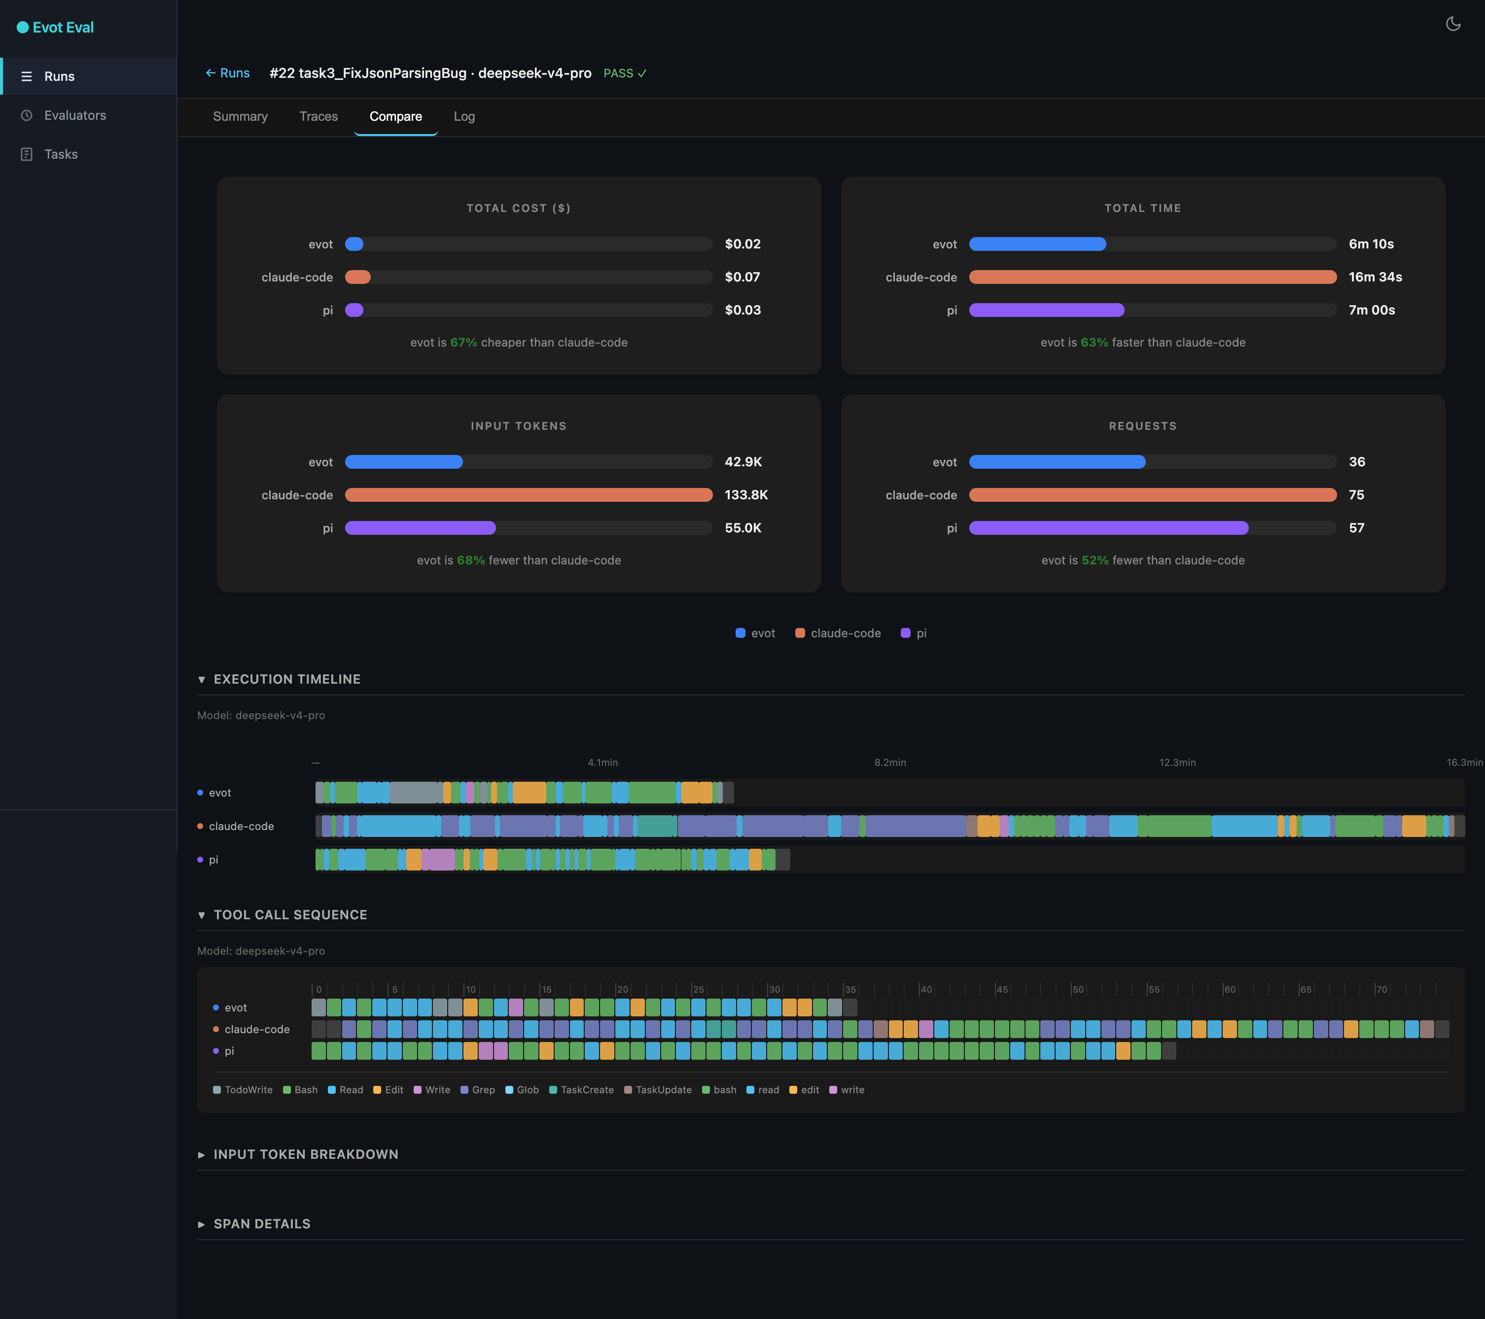Click the evot execution timeline row
The height and width of the screenshot is (1319, 1485).
(890, 793)
